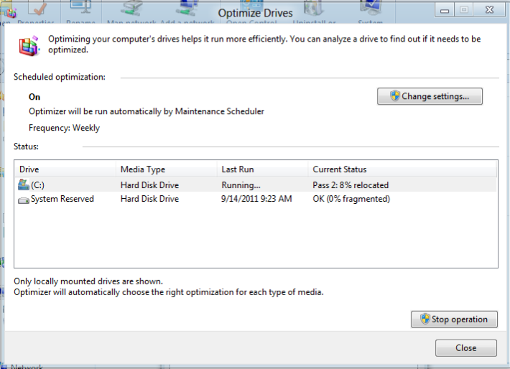Open Change settings for scheduled optimization
This screenshot has height=369, width=510.
pos(430,96)
